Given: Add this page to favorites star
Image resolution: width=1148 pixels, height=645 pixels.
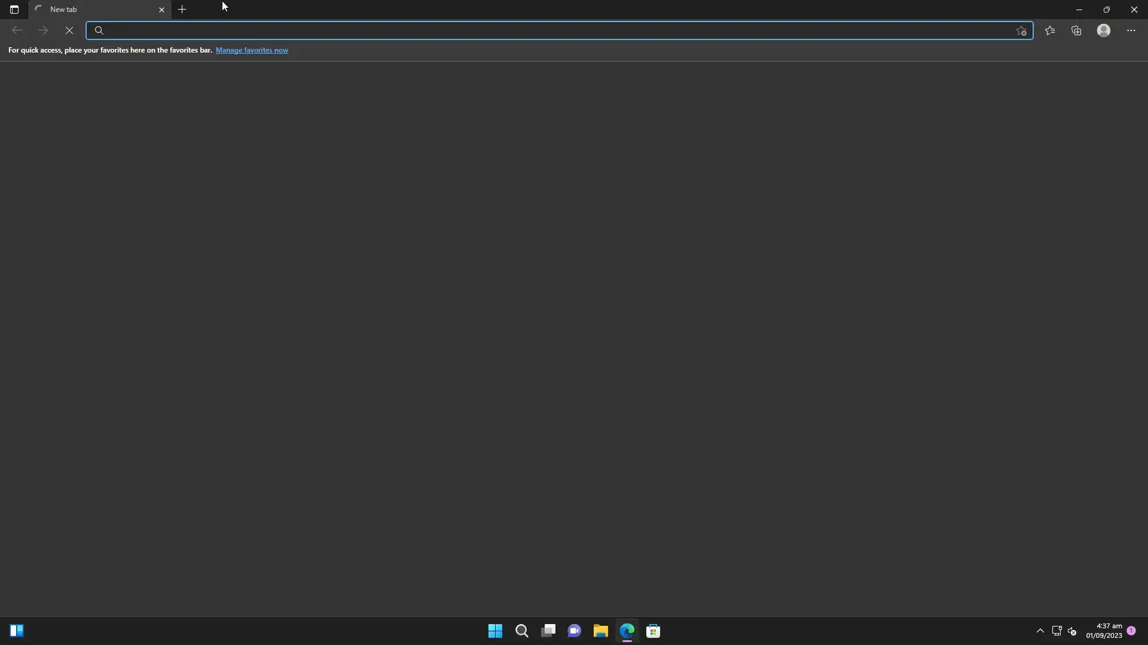Looking at the screenshot, I should tap(1021, 31).
